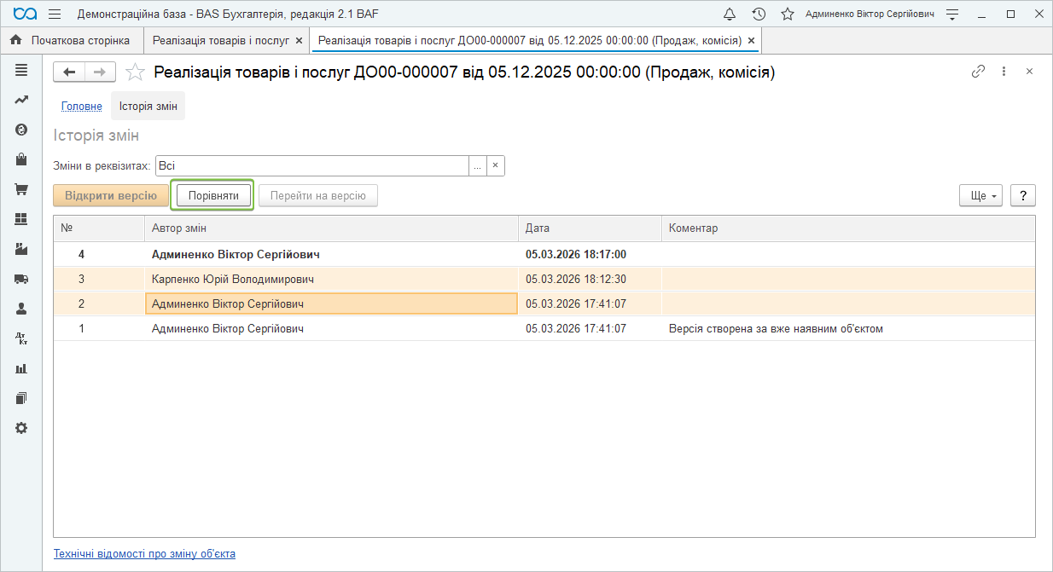Copy document link via chain icon

[978, 72]
